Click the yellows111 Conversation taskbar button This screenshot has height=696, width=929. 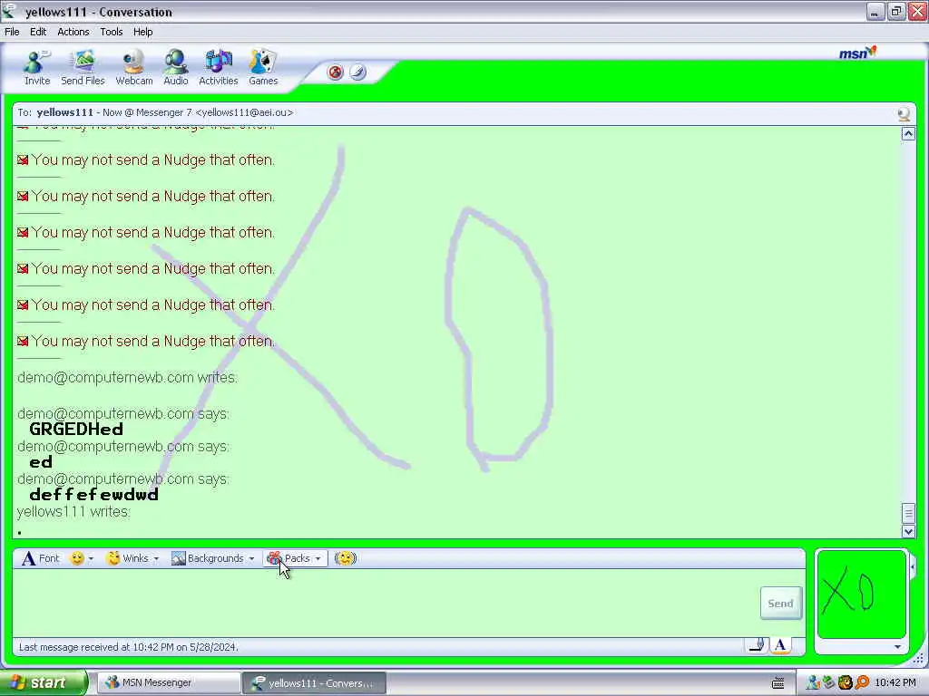314,683
